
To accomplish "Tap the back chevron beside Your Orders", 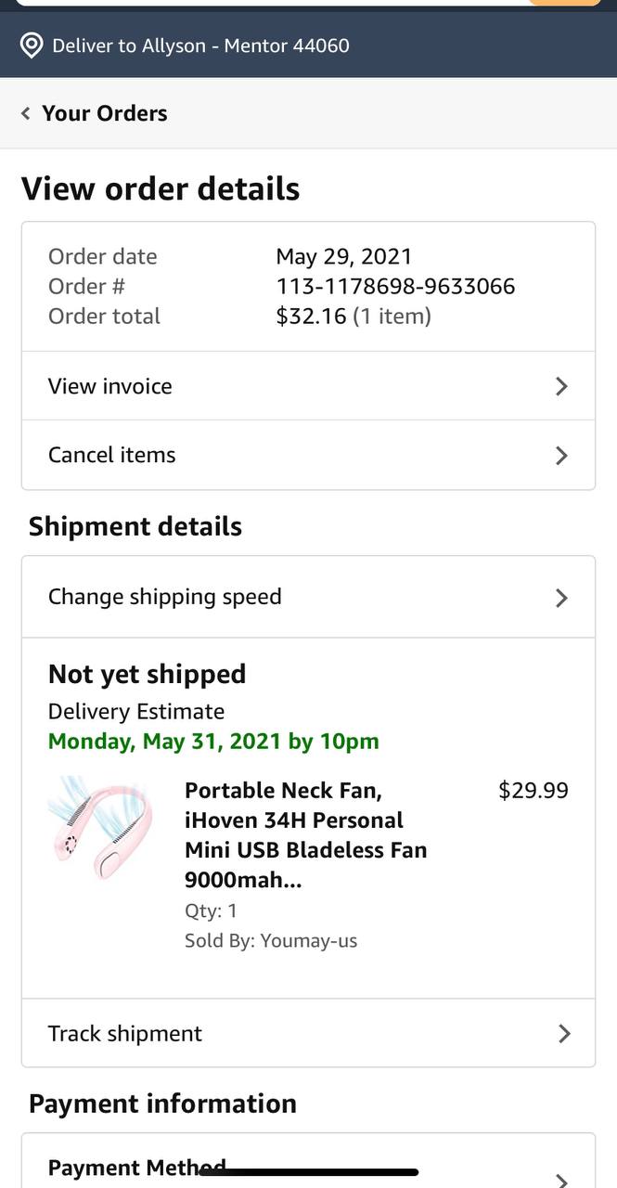I will tap(25, 113).
